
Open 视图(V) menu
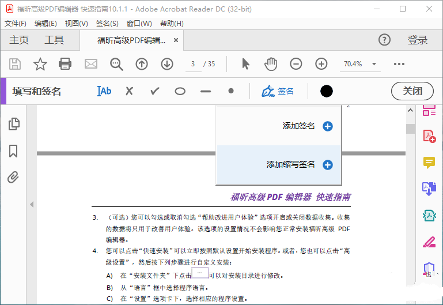(x=76, y=24)
